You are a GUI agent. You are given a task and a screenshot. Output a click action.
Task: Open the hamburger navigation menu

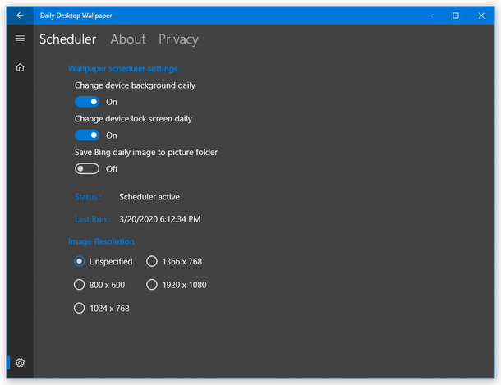(x=21, y=39)
